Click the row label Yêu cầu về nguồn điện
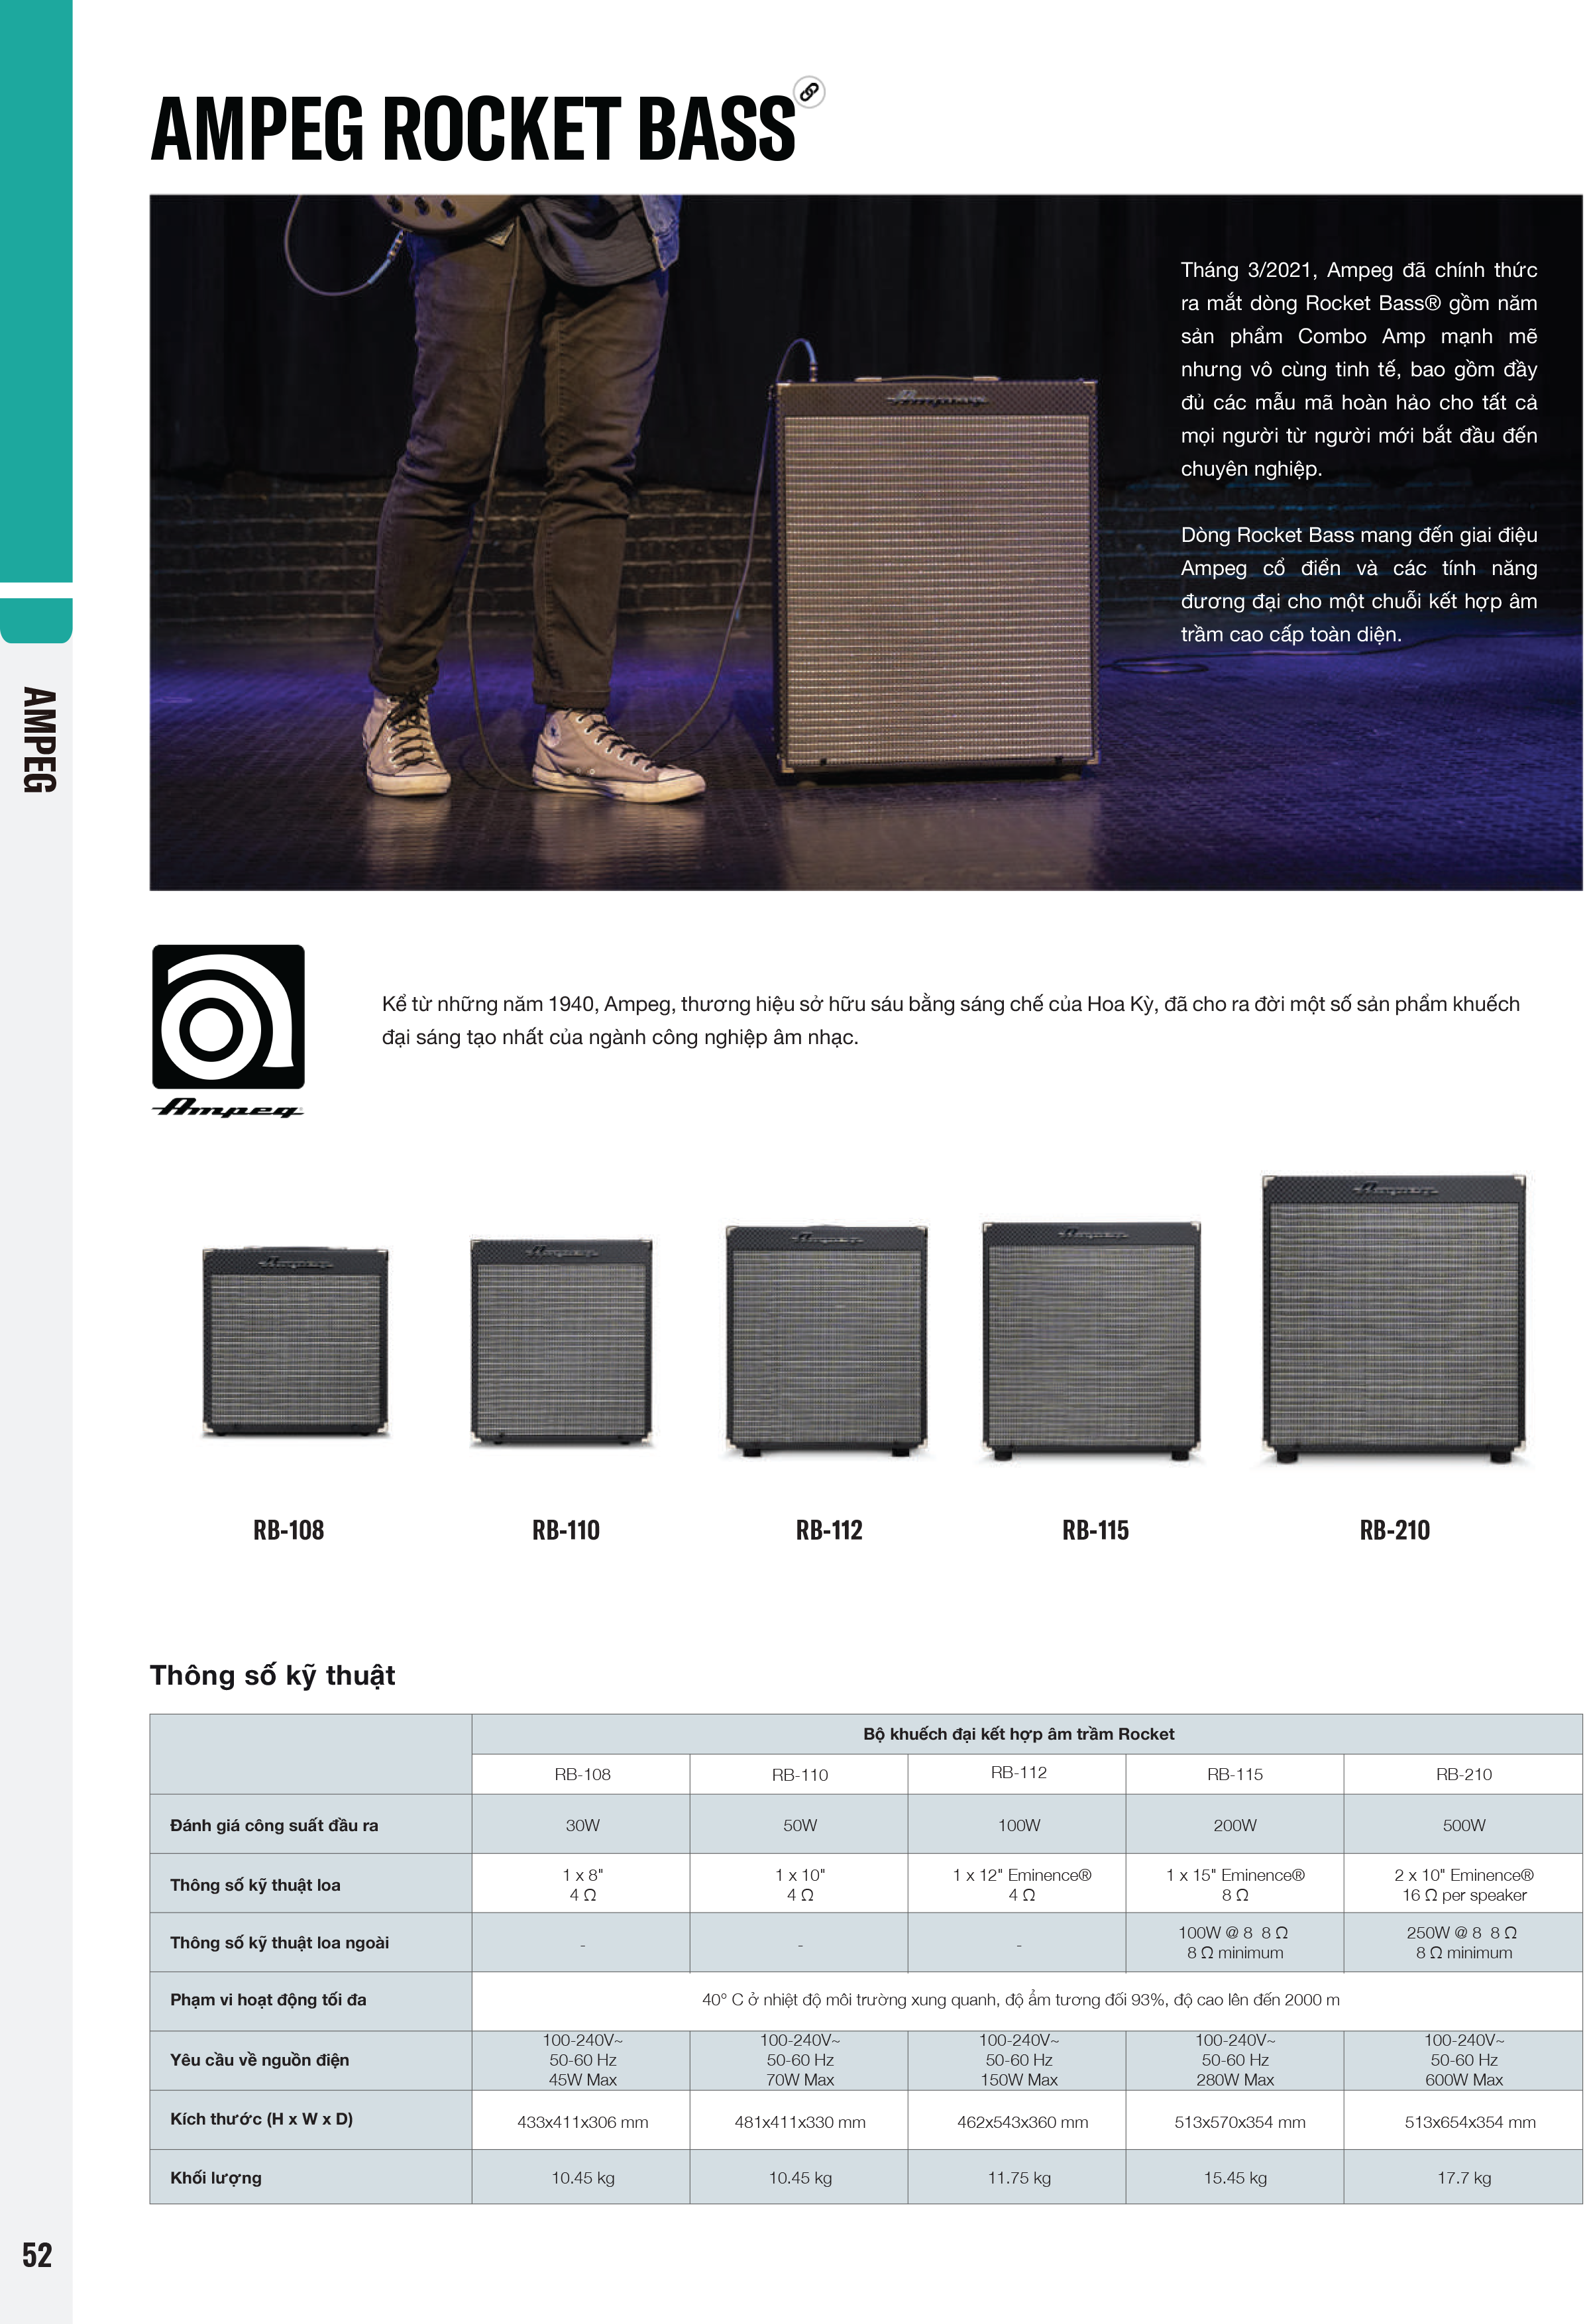The height and width of the screenshot is (2324, 1589). pos(259,2060)
